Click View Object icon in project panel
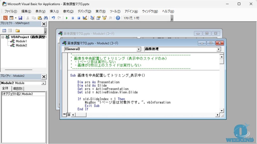 coord(10,30)
